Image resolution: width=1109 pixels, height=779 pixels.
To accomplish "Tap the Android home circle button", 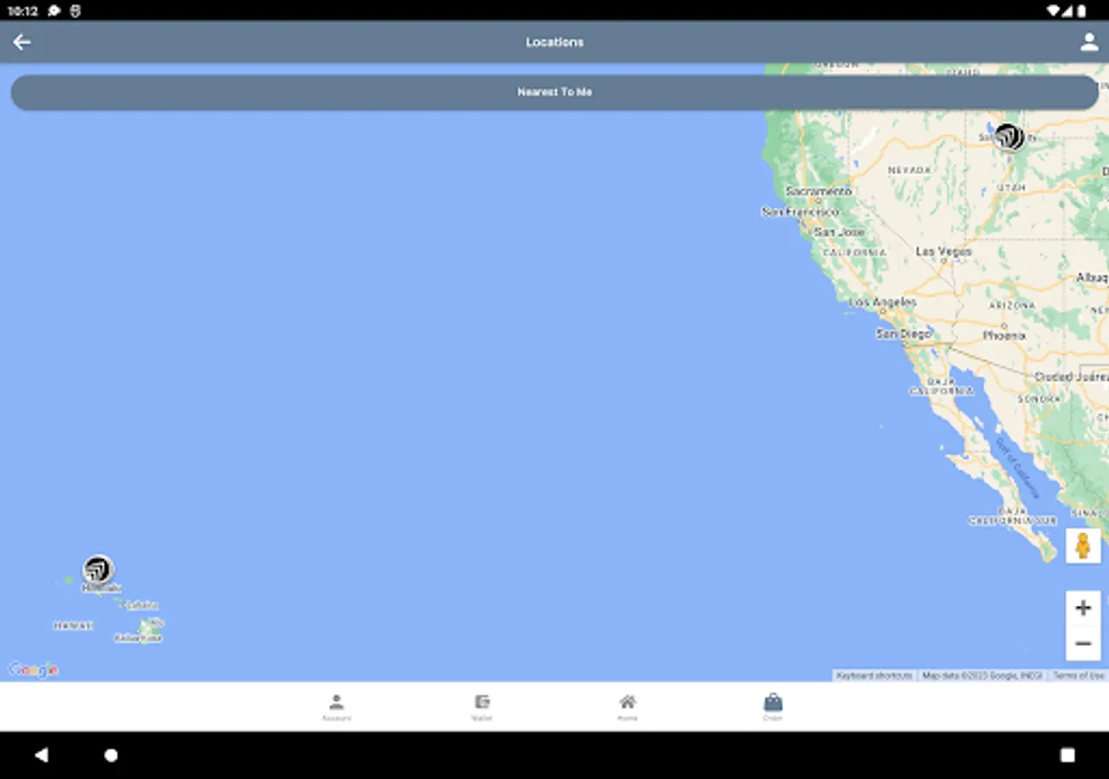I will coord(111,755).
